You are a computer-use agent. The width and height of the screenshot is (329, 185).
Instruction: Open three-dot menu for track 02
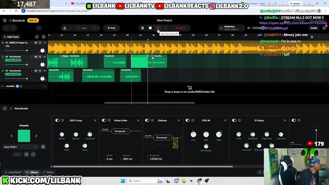click(x=32, y=57)
